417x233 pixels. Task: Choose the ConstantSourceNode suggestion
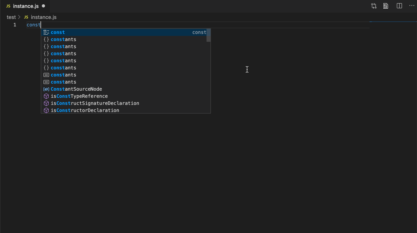124,89
